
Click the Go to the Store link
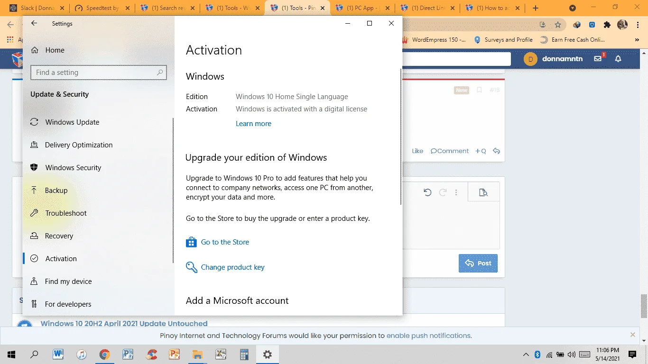coord(225,242)
